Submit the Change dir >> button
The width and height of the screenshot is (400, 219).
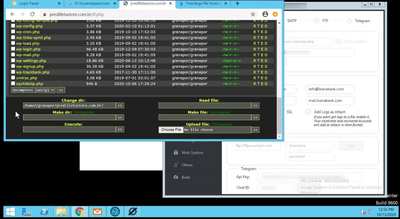pyautogui.click(x=120, y=105)
